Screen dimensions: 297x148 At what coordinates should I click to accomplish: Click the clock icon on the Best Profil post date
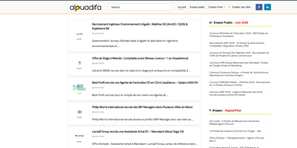(93, 88)
